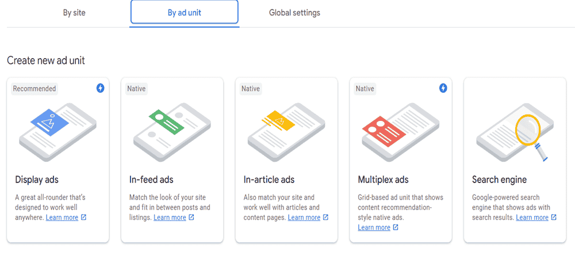Screen dimensions: 575x259
Task: Select the Display ads title
Action: click(x=37, y=180)
